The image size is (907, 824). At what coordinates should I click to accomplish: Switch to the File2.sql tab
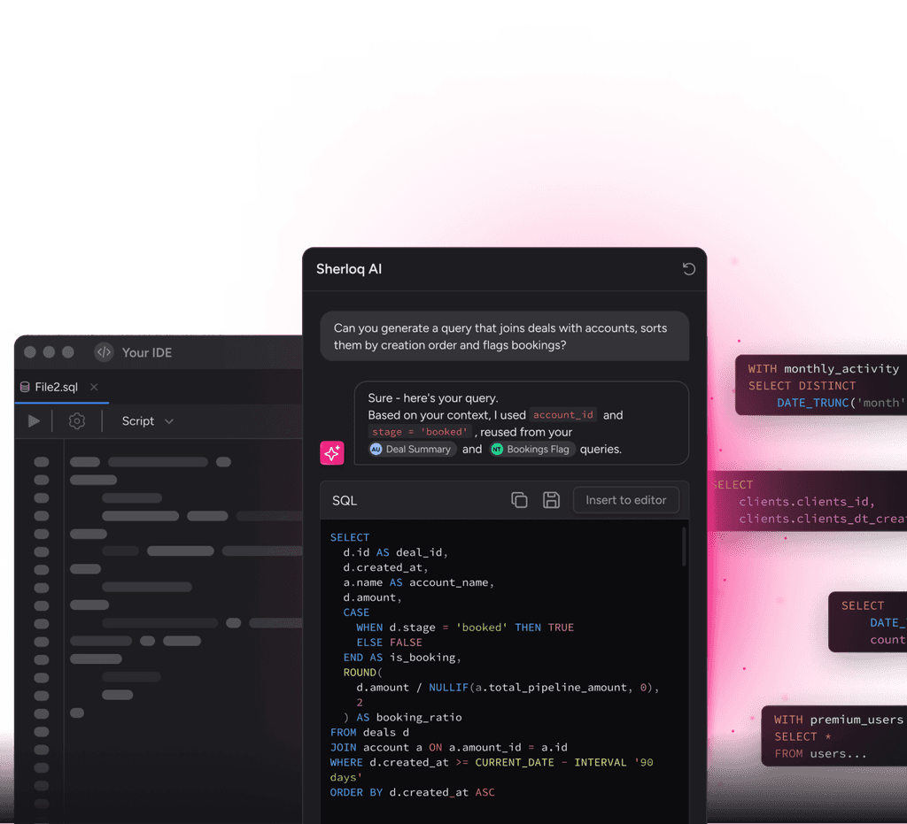(55, 387)
